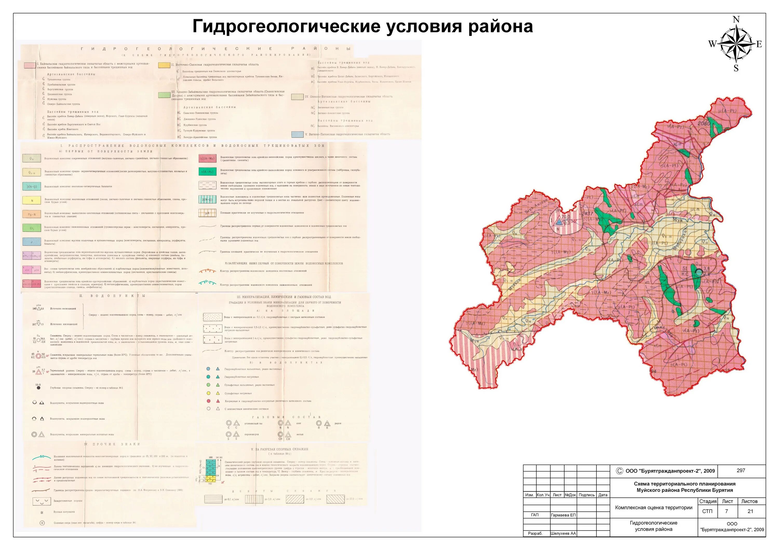Select the Qiv aquifer complex legend symbol

point(32,159)
